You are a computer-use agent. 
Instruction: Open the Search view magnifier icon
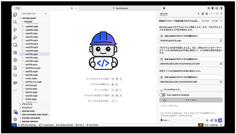[15, 22]
